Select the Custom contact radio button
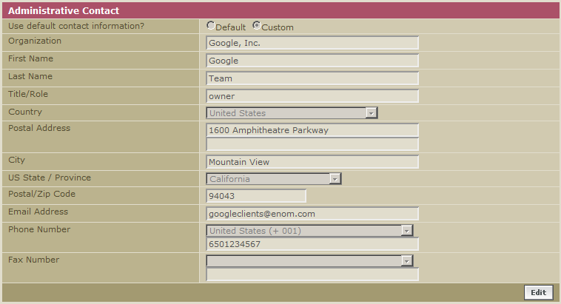Viewport: 561px width, 304px height. (x=257, y=26)
